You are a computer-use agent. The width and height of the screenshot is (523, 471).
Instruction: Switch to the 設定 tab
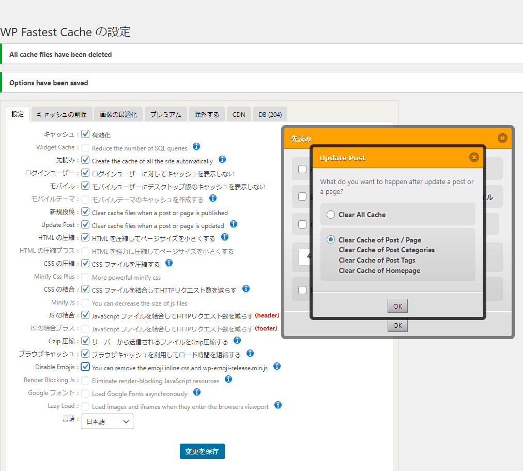pyautogui.click(x=18, y=114)
